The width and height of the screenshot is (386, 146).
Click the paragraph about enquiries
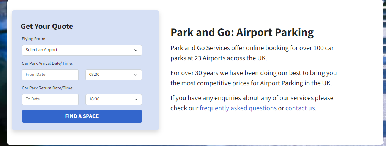pos(252,103)
